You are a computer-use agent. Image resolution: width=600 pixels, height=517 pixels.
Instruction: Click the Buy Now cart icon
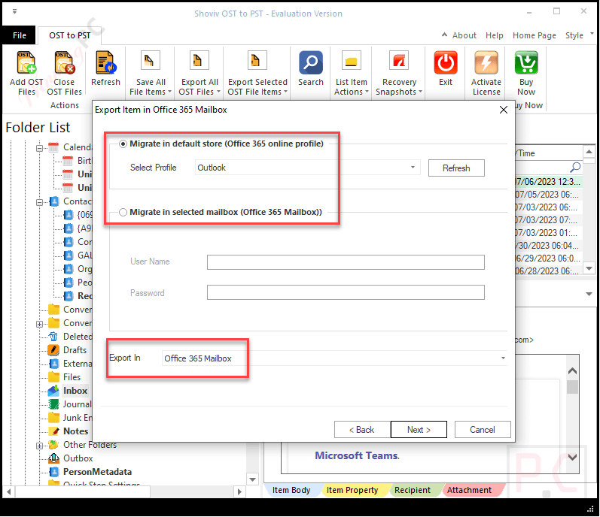[x=526, y=62]
